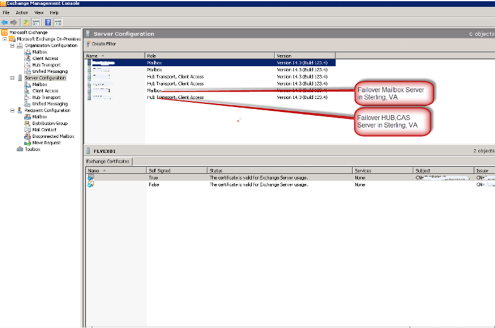Select the certificate row with Self Signed True
This screenshot has height=328, width=495.
point(290,178)
